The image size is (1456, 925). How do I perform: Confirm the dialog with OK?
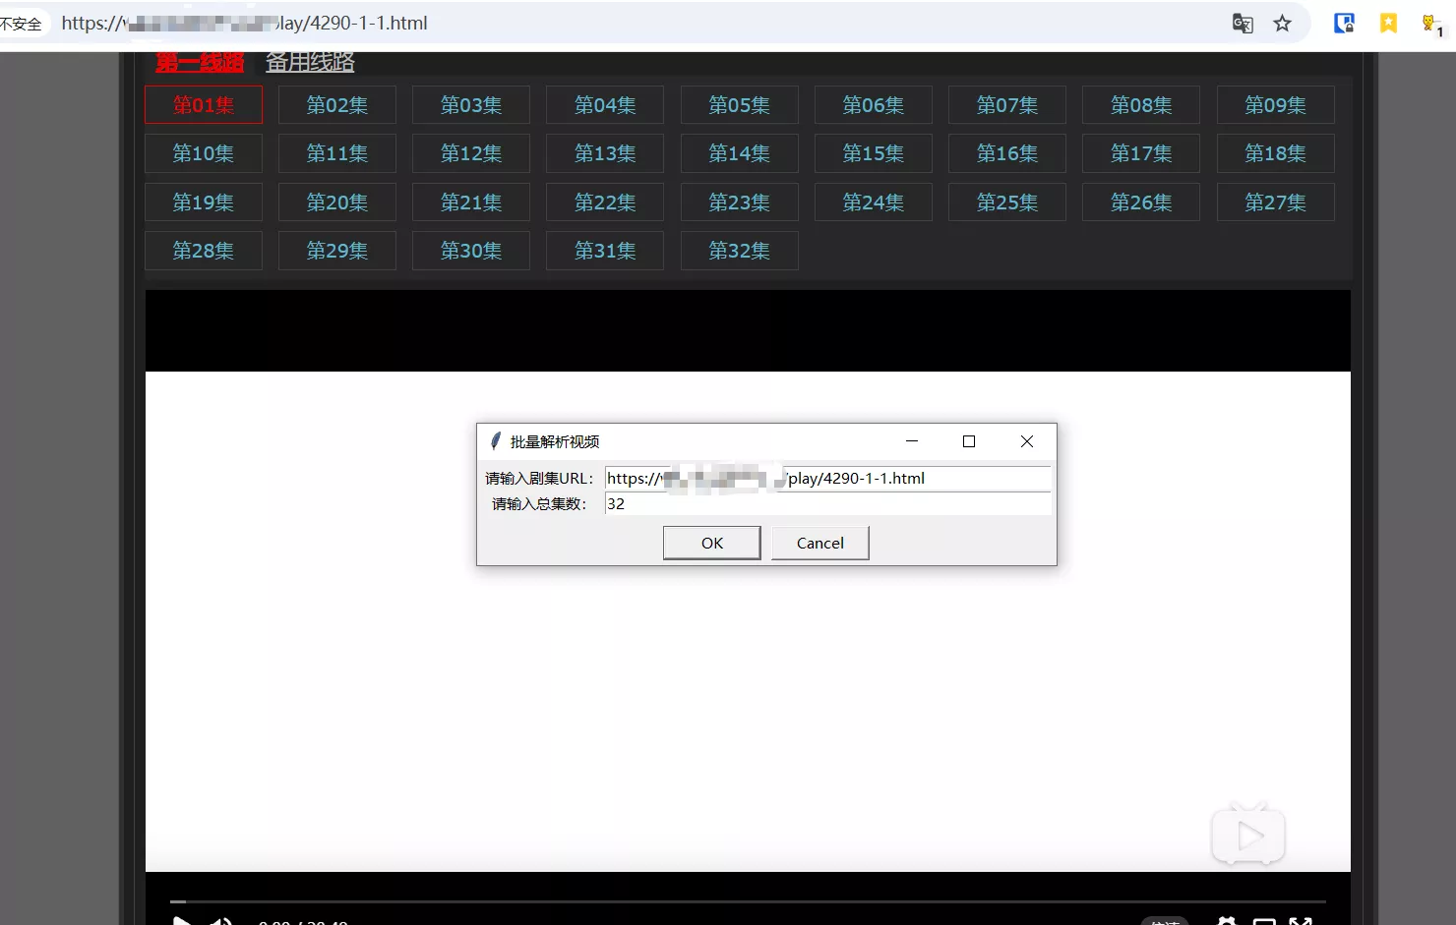712,543
